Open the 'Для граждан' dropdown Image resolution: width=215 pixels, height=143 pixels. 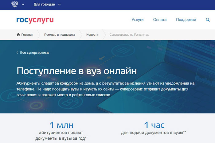[47, 5]
